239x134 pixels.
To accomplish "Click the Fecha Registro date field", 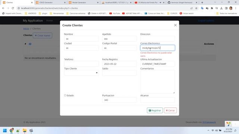I will pos(119,64).
